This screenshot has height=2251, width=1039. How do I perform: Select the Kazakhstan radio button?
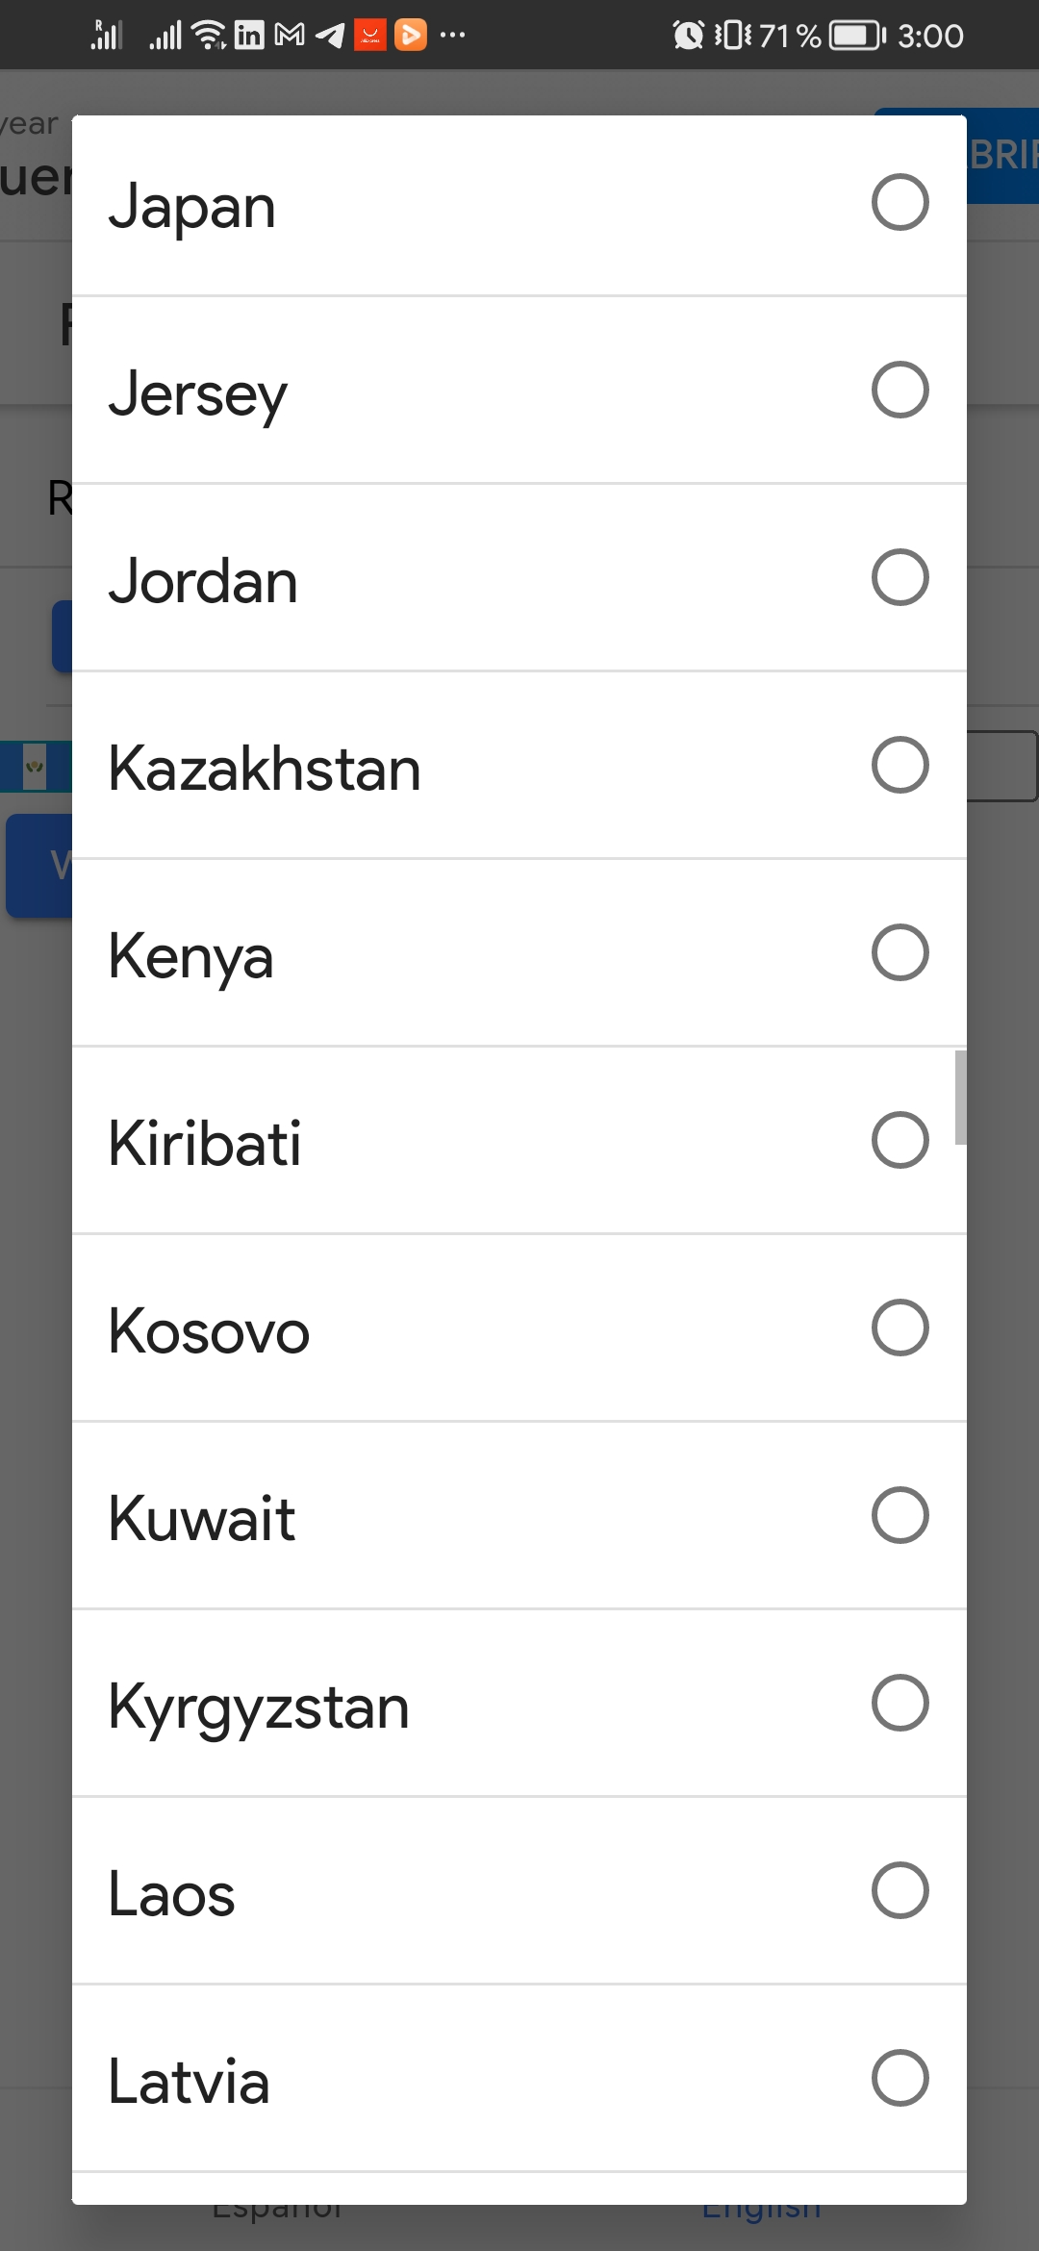coord(900,765)
